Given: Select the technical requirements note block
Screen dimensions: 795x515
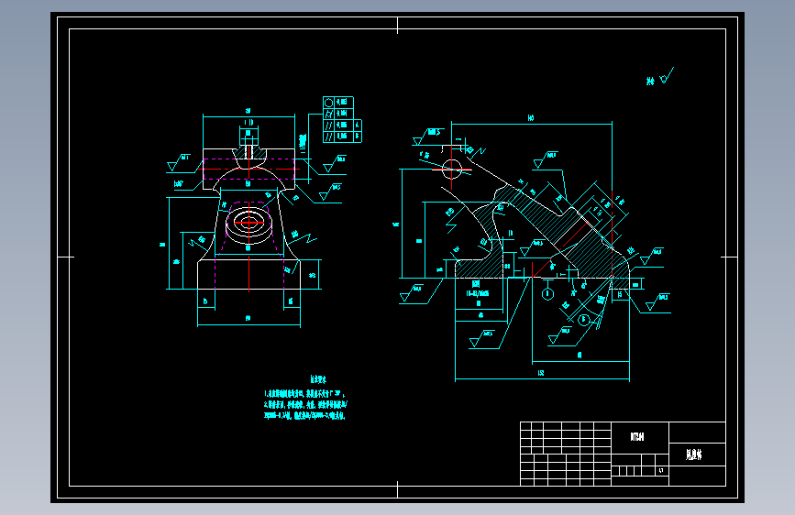Looking at the screenshot, I should pyautogui.click(x=305, y=399).
